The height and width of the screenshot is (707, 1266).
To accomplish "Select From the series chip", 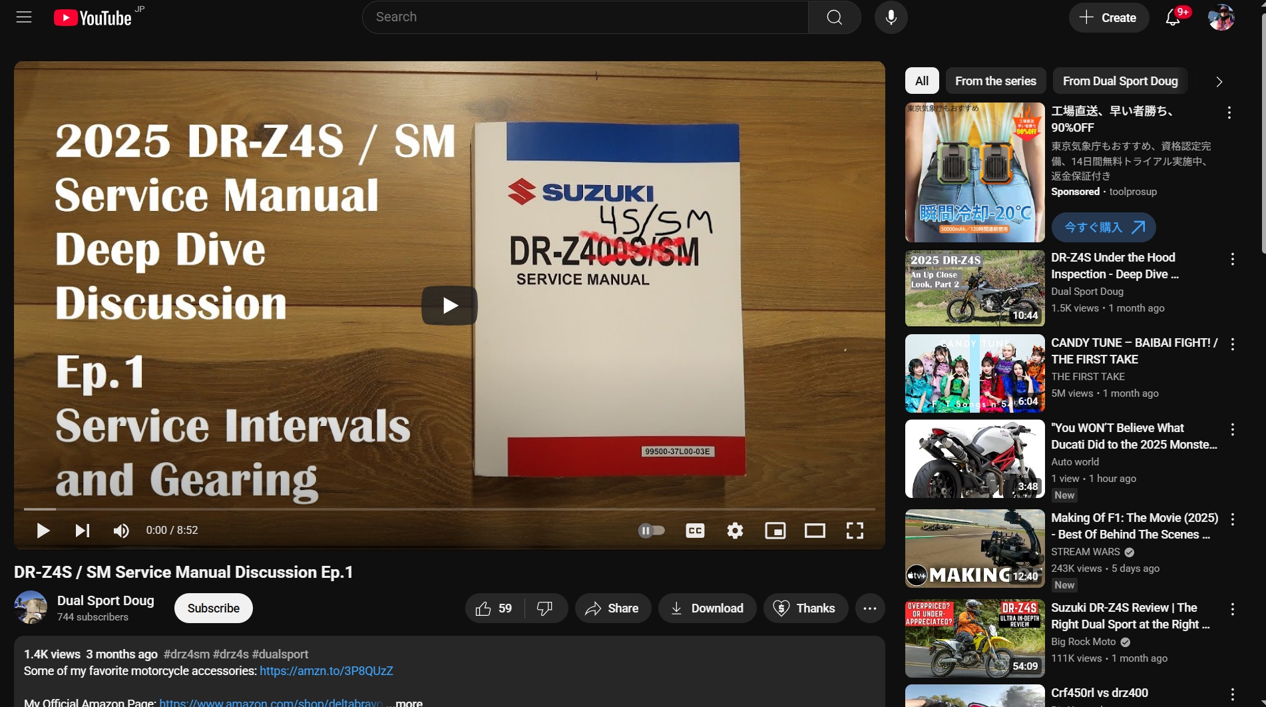I will tap(995, 81).
